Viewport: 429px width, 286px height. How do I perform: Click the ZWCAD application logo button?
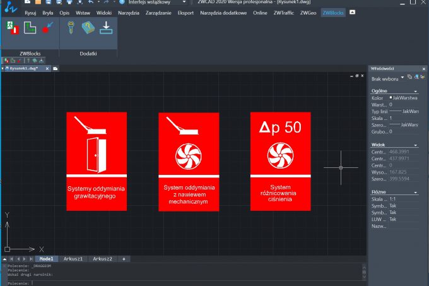point(11,6)
